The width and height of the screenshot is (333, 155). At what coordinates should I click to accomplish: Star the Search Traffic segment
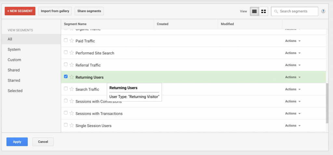click(72, 89)
